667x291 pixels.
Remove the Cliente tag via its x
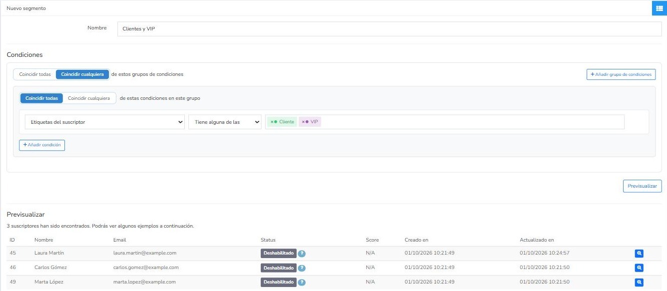(x=272, y=122)
